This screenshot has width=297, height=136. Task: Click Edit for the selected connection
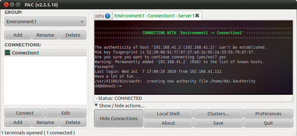click(66, 113)
